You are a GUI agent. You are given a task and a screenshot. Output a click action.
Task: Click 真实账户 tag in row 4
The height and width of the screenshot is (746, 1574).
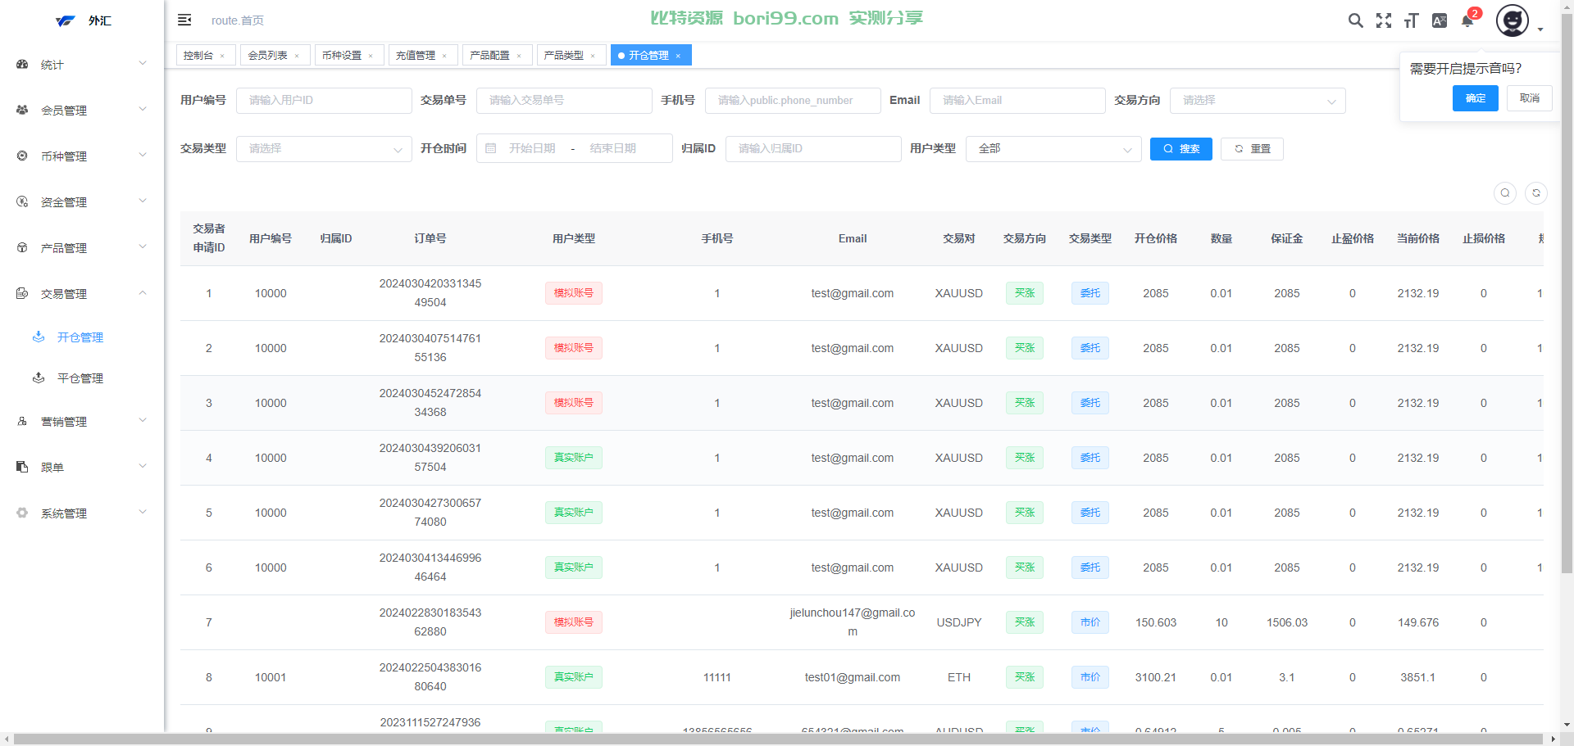574,458
